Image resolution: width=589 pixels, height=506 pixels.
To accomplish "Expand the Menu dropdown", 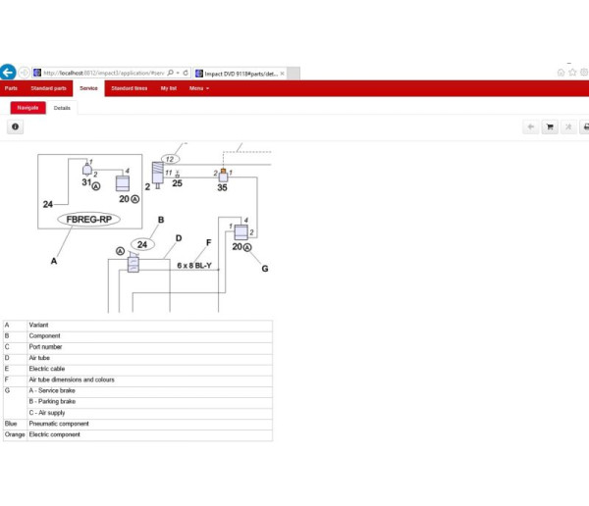I will click(198, 88).
